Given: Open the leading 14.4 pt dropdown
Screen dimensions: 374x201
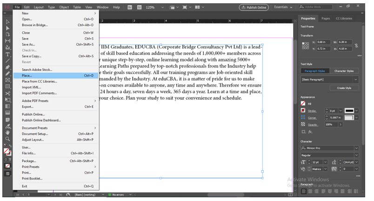Looking at the screenshot, I should (x=356, y=162).
